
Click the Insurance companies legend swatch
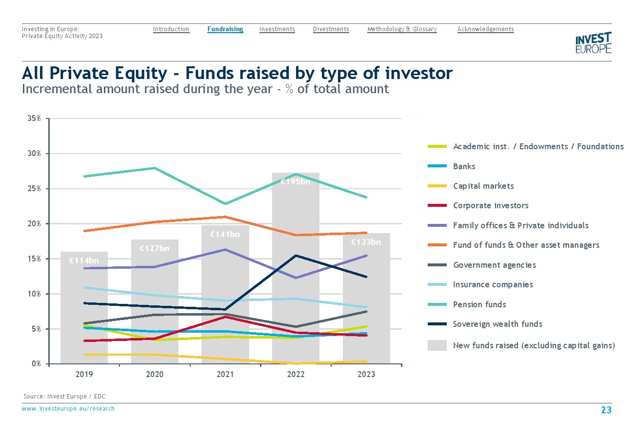coord(437,285)
